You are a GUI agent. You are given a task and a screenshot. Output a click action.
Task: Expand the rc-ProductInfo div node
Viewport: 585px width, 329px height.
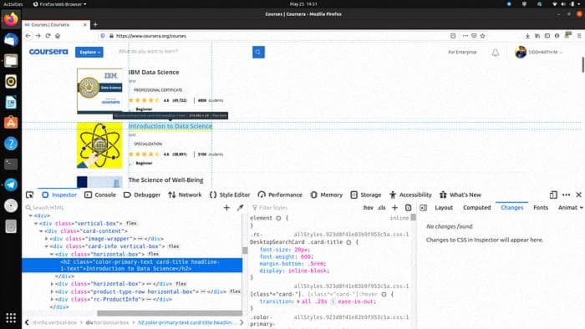52,299
